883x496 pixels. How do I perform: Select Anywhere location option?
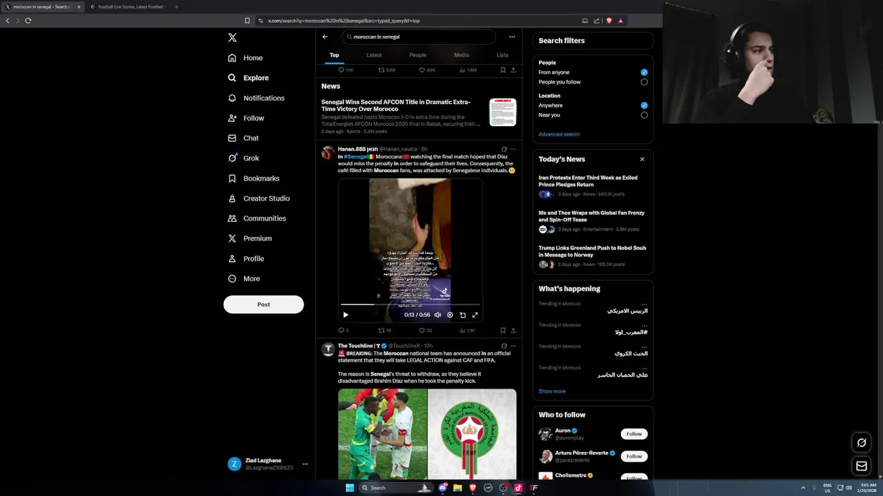(x=644, y=105)
